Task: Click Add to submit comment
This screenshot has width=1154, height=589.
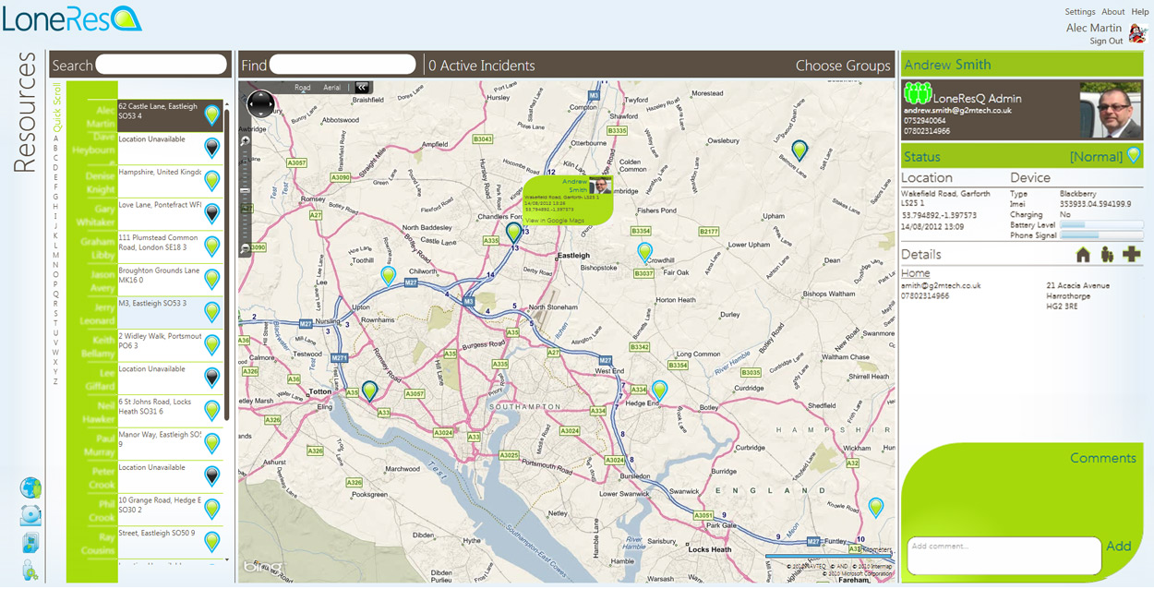Action: click(1118, 547)
